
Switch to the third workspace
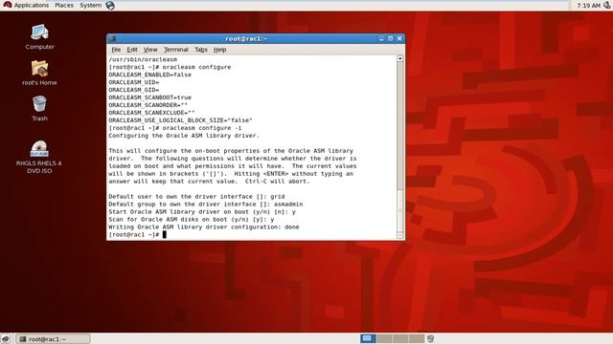coord(400,338)
